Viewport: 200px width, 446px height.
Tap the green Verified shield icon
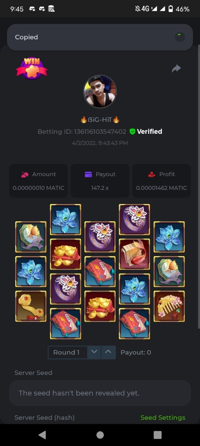pyautogui.click(x=132, y=132)
